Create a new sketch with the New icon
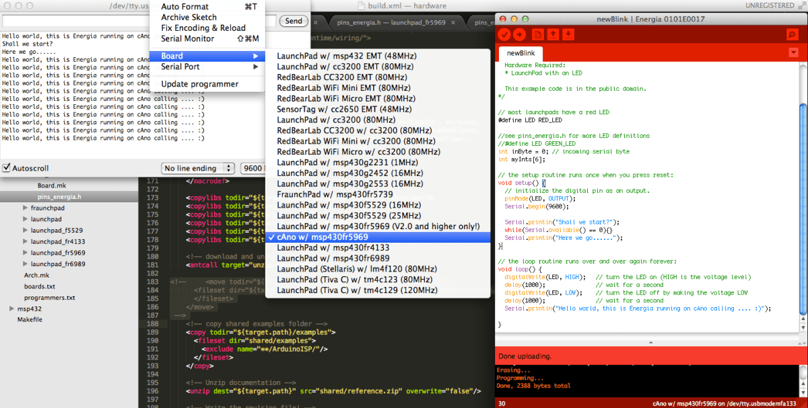808x408 pixels. tap(538, 34)
